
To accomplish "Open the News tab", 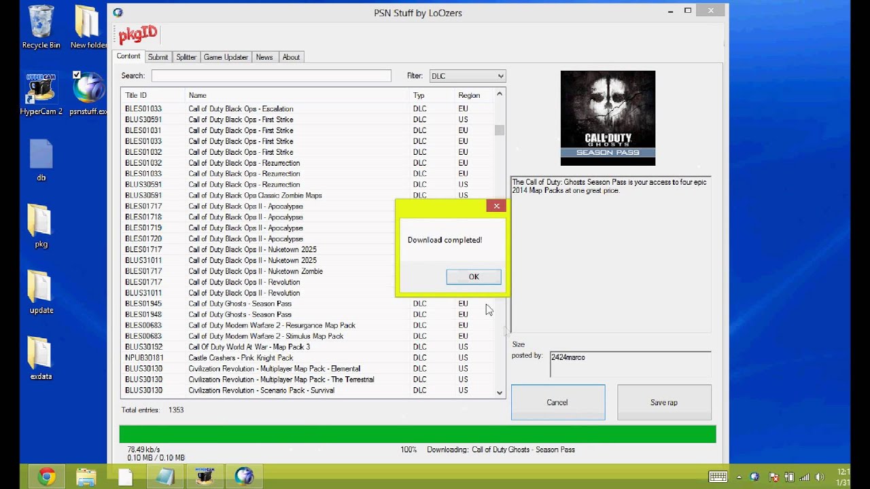I will coord(264,57).
